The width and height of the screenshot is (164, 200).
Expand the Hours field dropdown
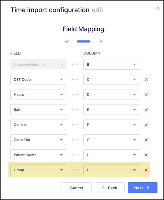39,95
